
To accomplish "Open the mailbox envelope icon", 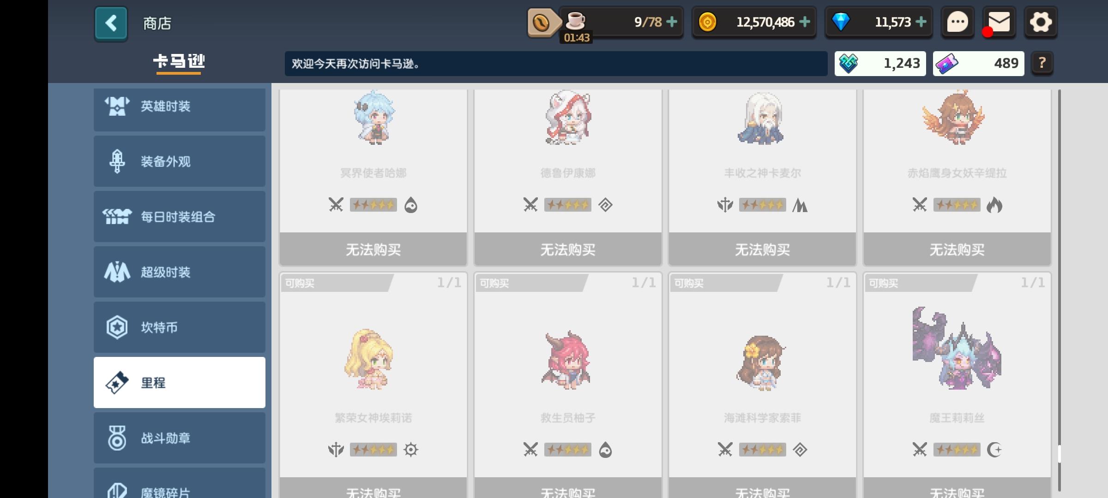I will (x=999, y=22).
